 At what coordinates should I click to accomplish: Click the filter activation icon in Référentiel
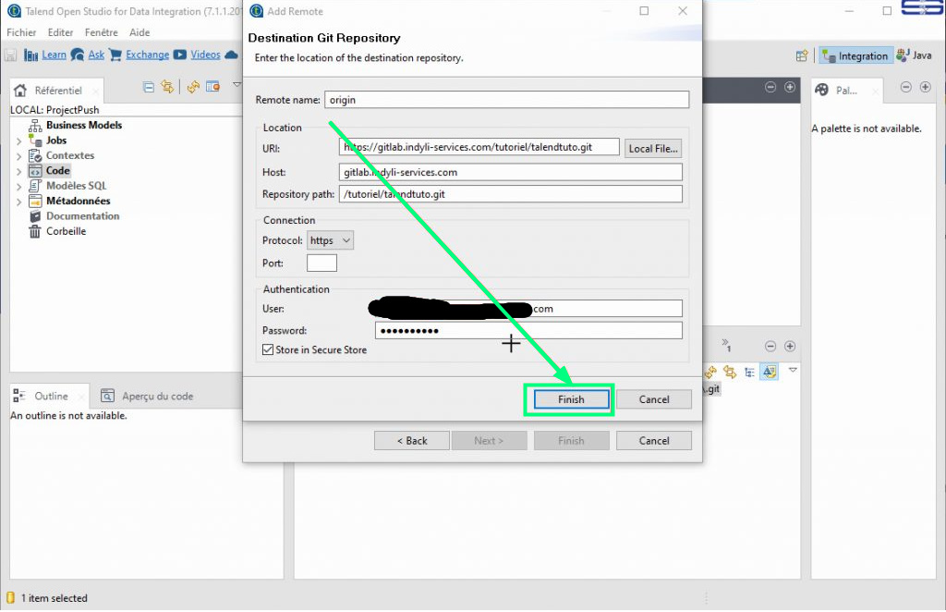(212, 86)
